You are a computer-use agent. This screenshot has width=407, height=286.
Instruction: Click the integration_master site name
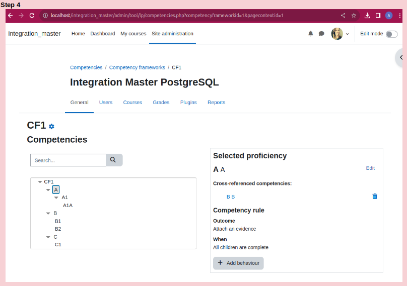34,34
